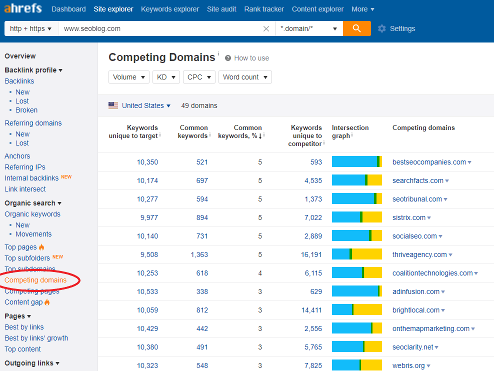Open dropdown arrow next to bestseocompanies.com
This screenshot has height=371, width=494.
[469, 162]
